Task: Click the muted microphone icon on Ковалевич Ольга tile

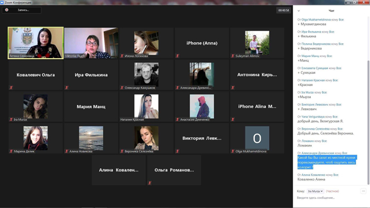Action: [x=11, y=88]
